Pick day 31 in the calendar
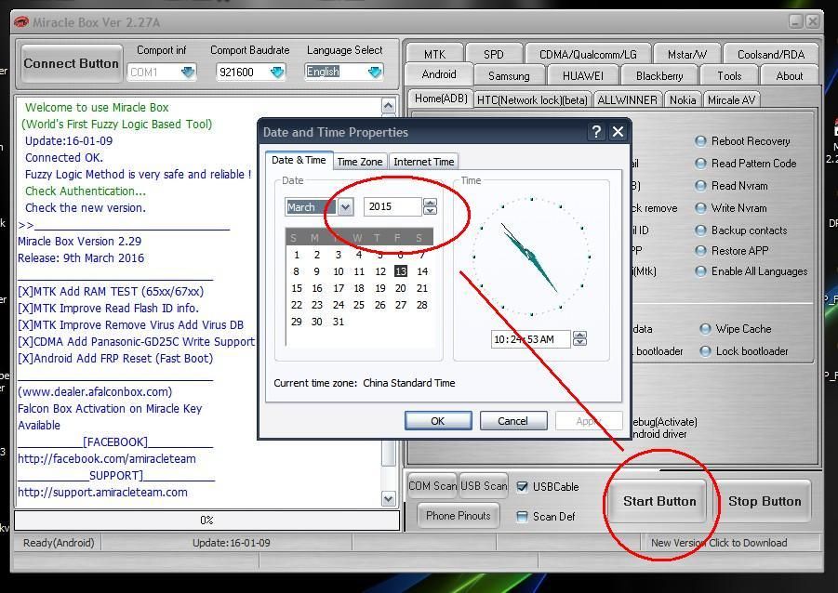Viewport: 838px width, 593px height. pos(339,322)
